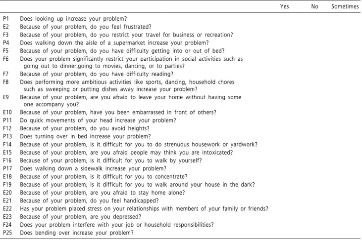Click question E23 about being depressed

(x=81, y=217)
